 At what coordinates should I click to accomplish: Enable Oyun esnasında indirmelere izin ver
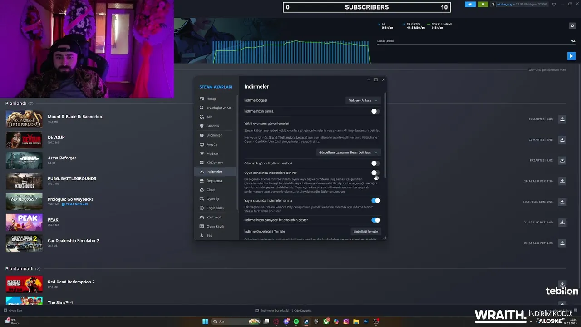coord(375,173)
